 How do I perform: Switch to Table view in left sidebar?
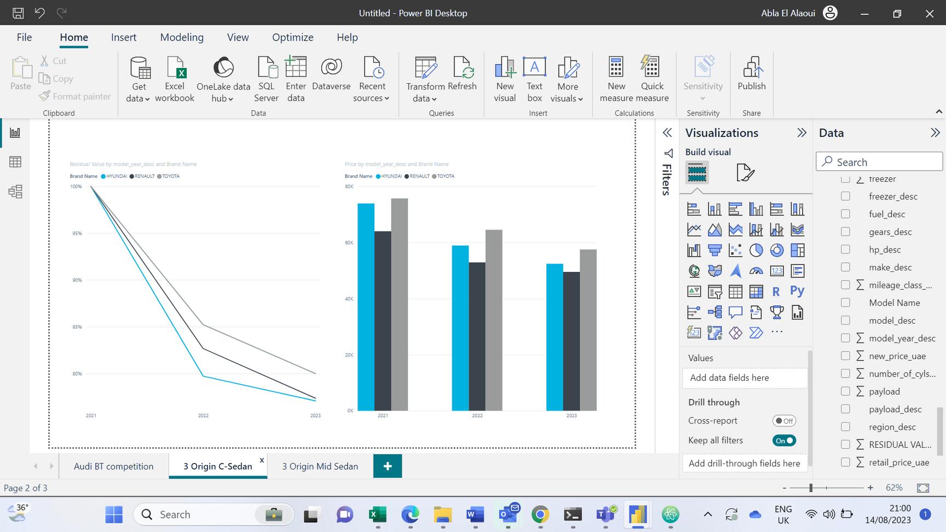point(15,162)
